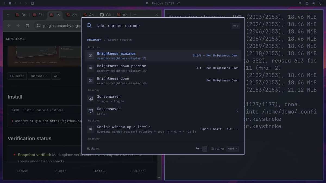Click the command icon beside Shrink window up
The height and width of the screenshot is (183, 326).
[x=91, y=129]
